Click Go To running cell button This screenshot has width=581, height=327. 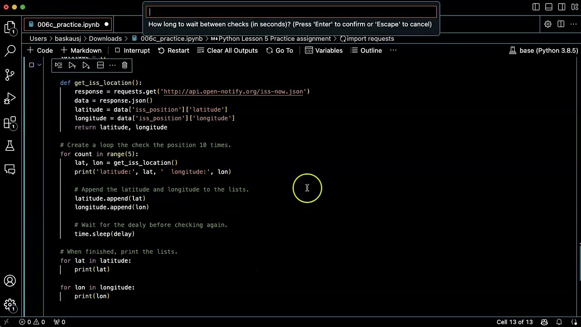(280, 50)
